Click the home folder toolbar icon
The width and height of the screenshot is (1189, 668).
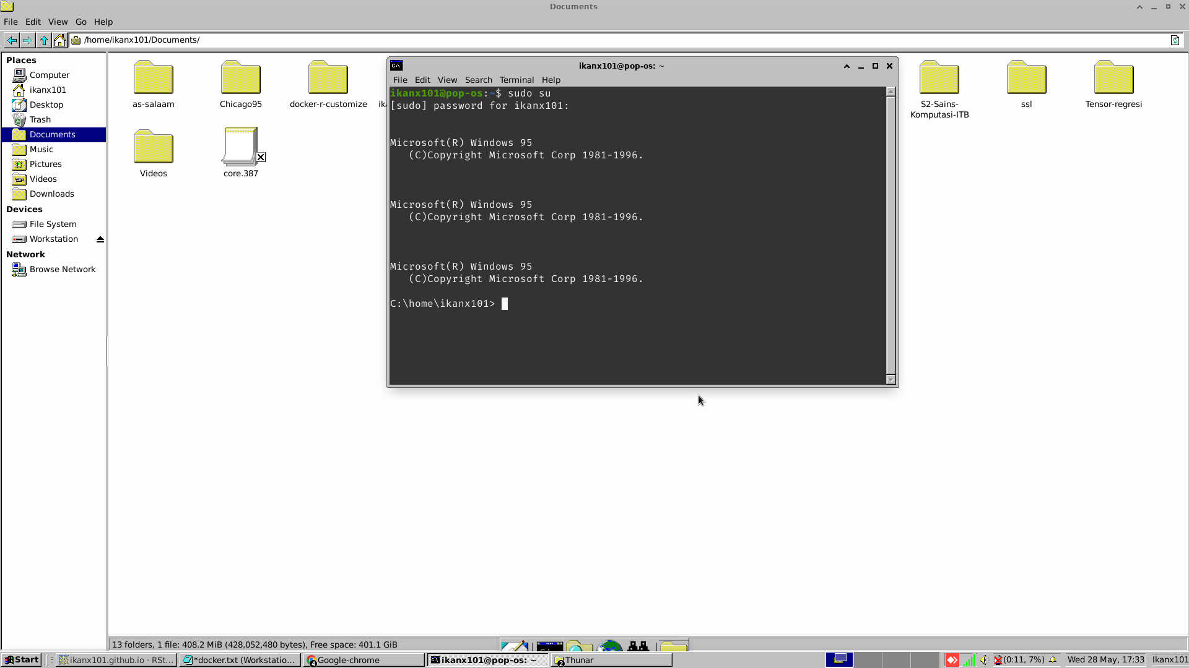(x=59, y=40)
